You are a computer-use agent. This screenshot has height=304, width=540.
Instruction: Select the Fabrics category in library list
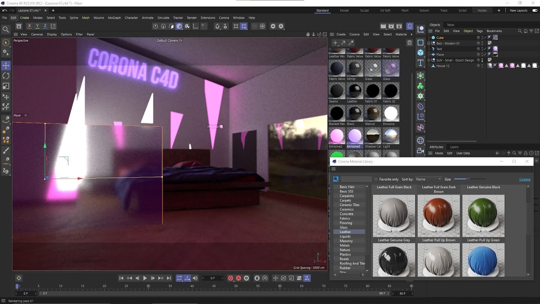tap(345, 218)
